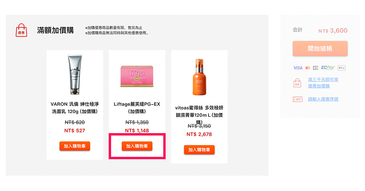Click the sidebar discount bag icon

(297, 83)
